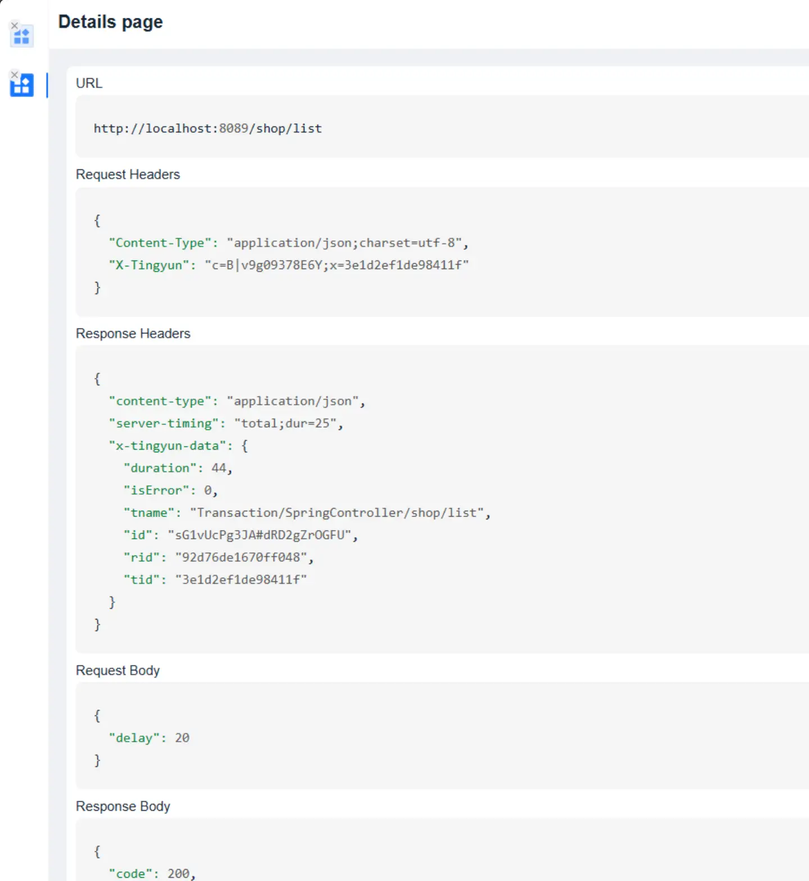The image size is (809, 881).
Task: Select the active dark blue sidebar icon
Action: 22,86
